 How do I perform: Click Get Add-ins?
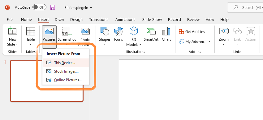[192, 32]
